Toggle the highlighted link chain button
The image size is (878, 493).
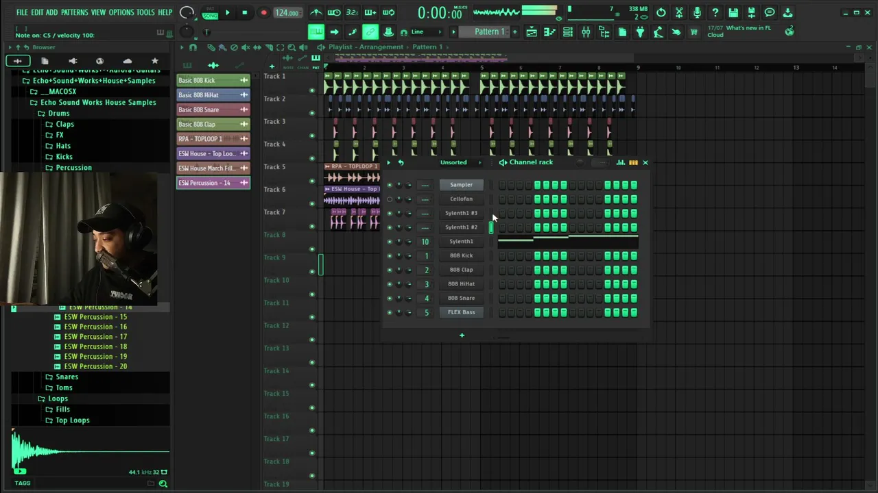click(x=370, y=31)
